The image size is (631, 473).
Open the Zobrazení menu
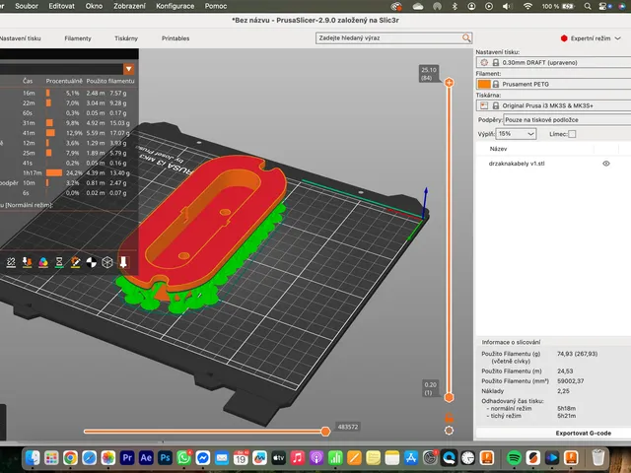[x=129, y=6]
